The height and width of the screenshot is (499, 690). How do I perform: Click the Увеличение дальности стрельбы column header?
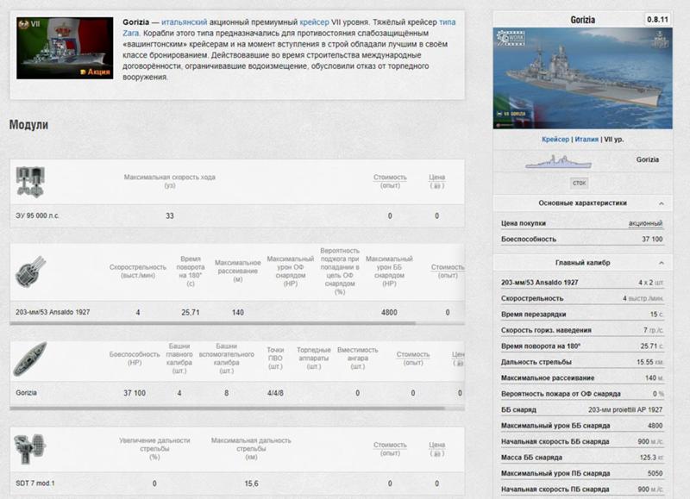(x=154, y=449)
